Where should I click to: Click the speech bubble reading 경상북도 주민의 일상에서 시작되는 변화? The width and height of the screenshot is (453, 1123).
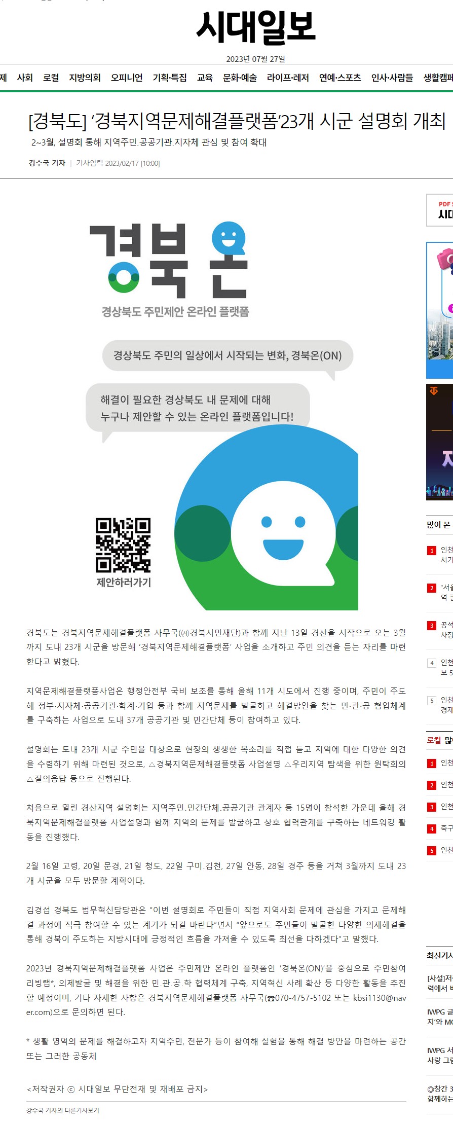click(x=228, y=355)
